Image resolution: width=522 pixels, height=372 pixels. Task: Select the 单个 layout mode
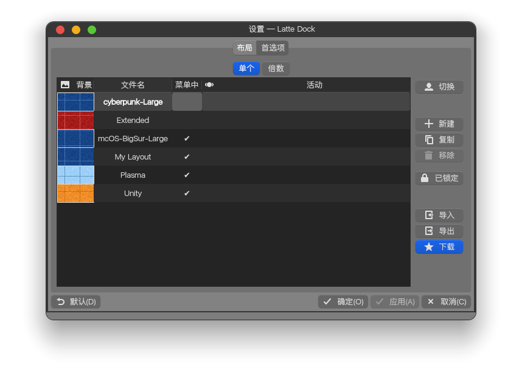(246, 69)
